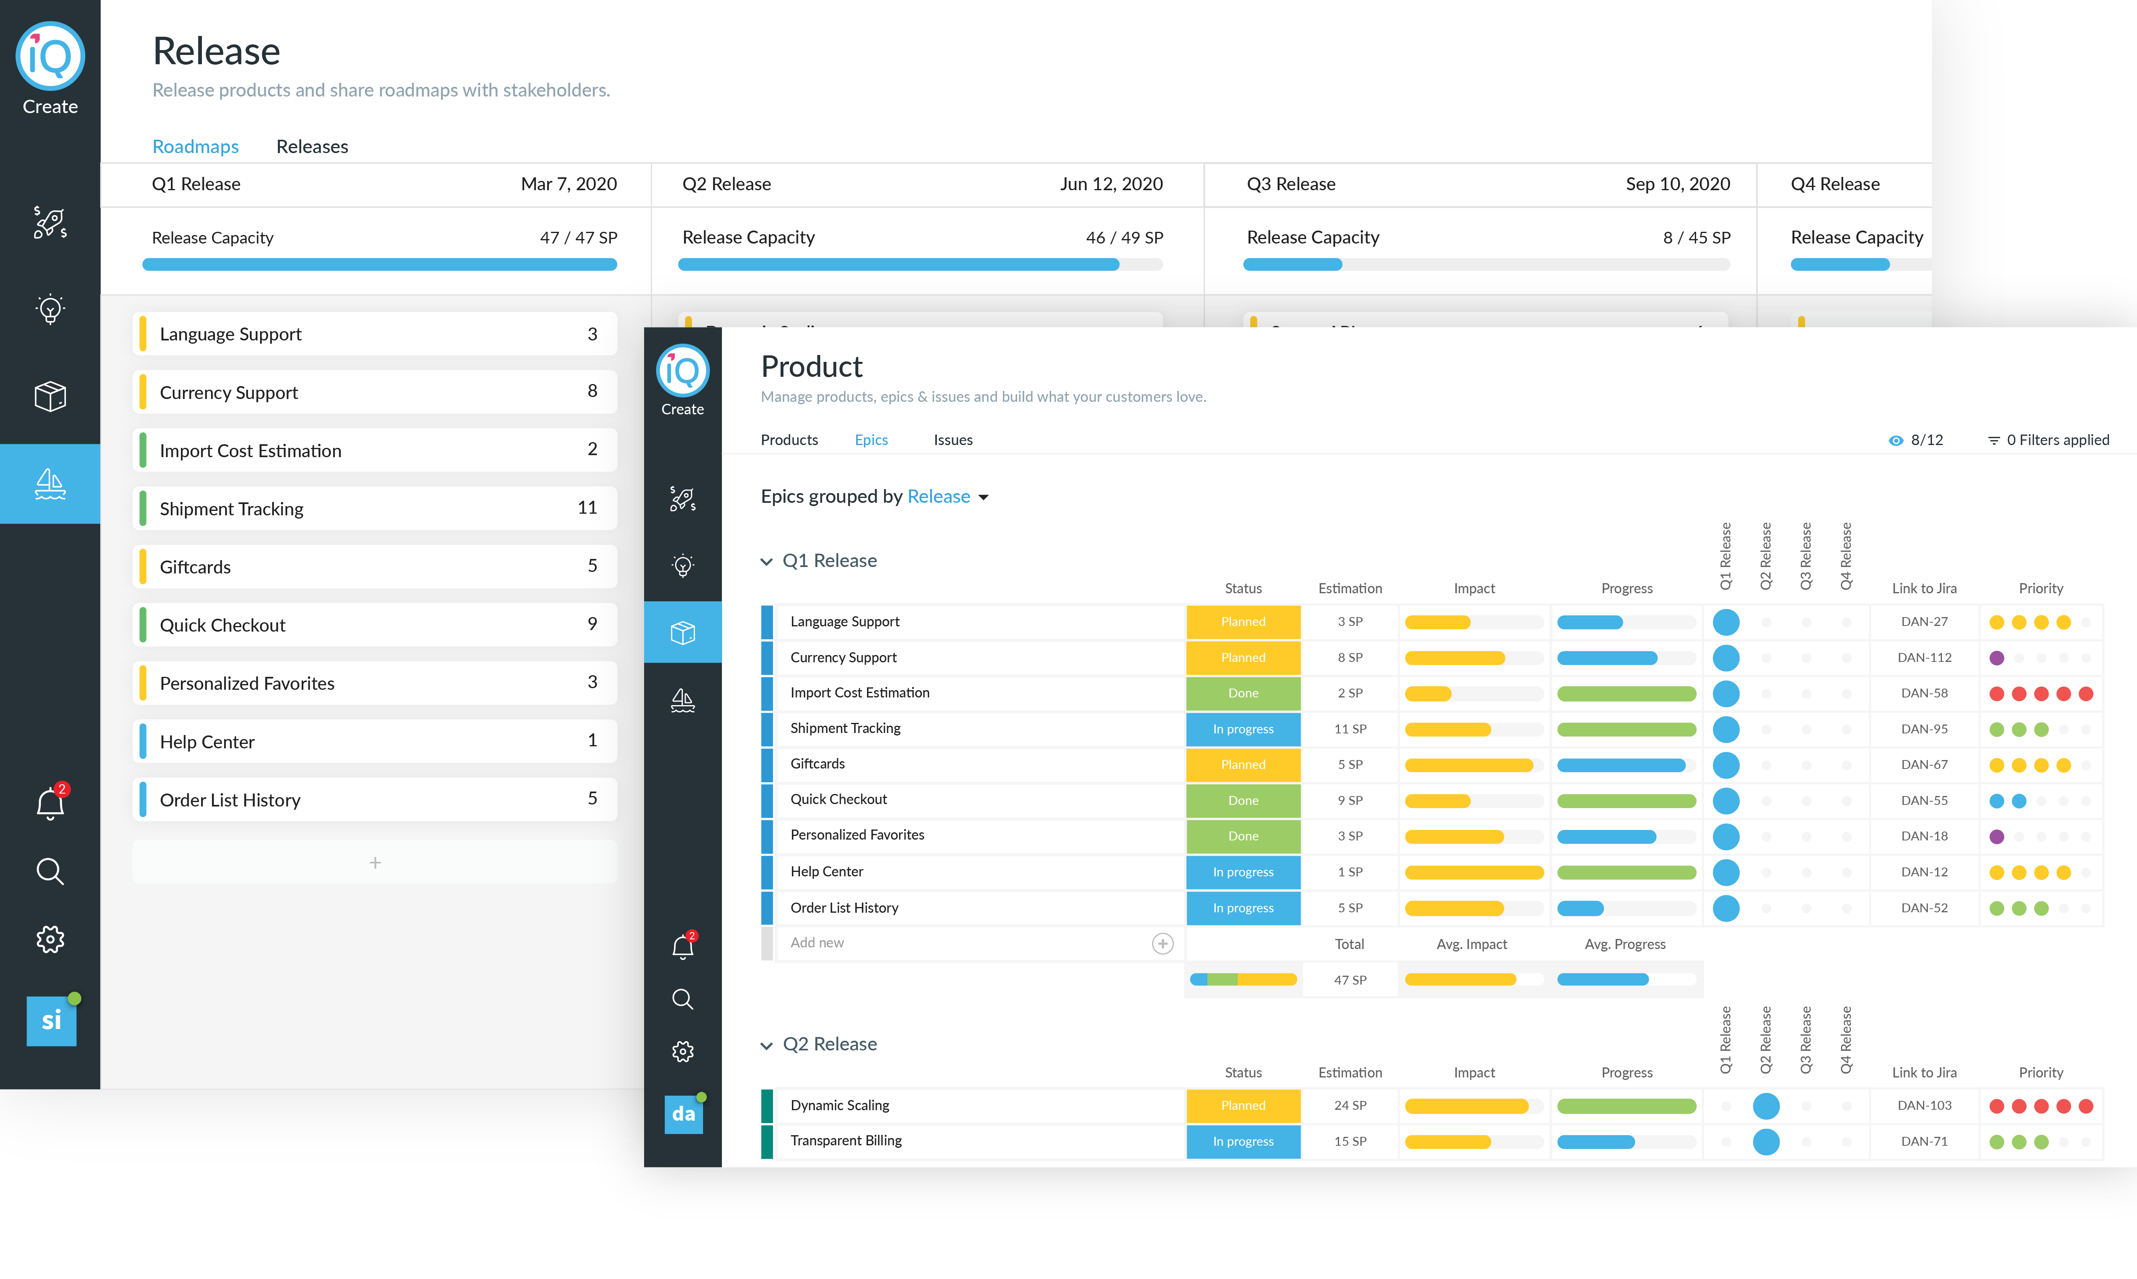Image resolution: width=2137 pixels, height=1279 pixels.
Task: Collapse the Q2 Release epic group
Action: point(766,1046)
